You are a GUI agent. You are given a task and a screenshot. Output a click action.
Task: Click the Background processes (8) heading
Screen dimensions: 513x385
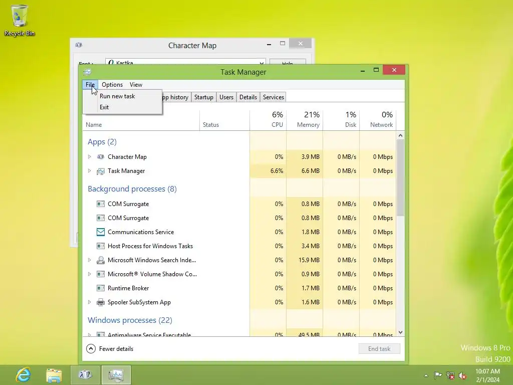click(x=132, y=189)
